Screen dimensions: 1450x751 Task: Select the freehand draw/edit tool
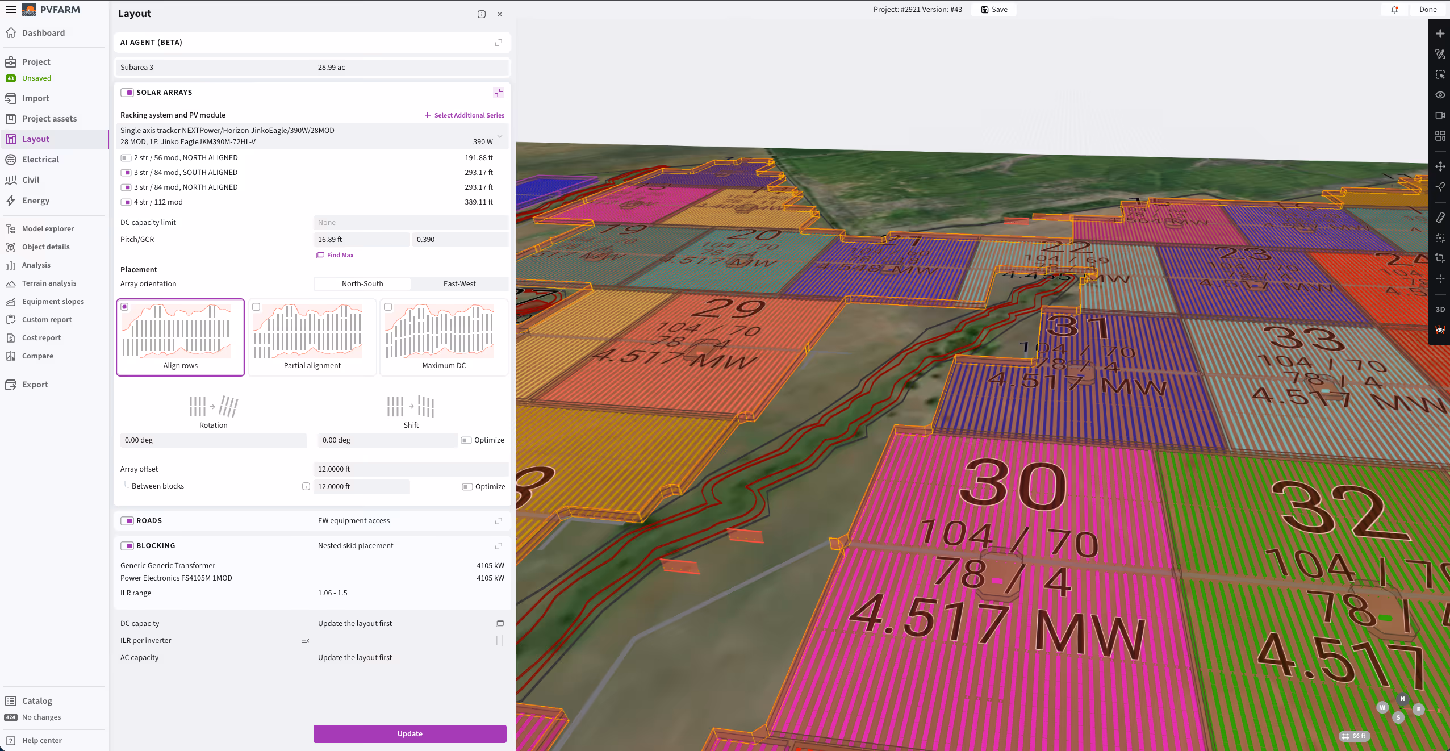click(x=1440, y=55)
